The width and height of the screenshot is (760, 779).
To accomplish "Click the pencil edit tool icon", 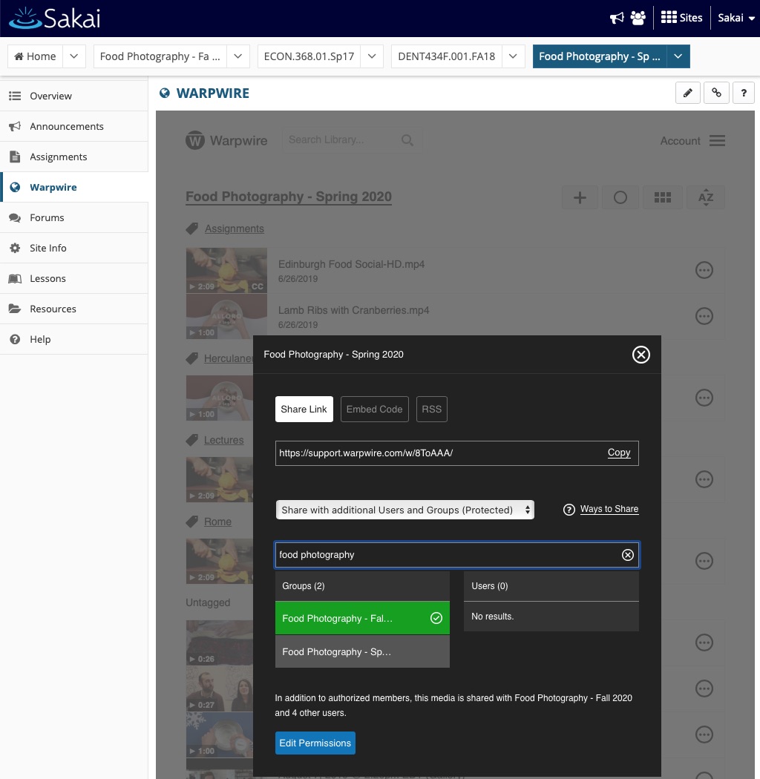I will [688, 93].
